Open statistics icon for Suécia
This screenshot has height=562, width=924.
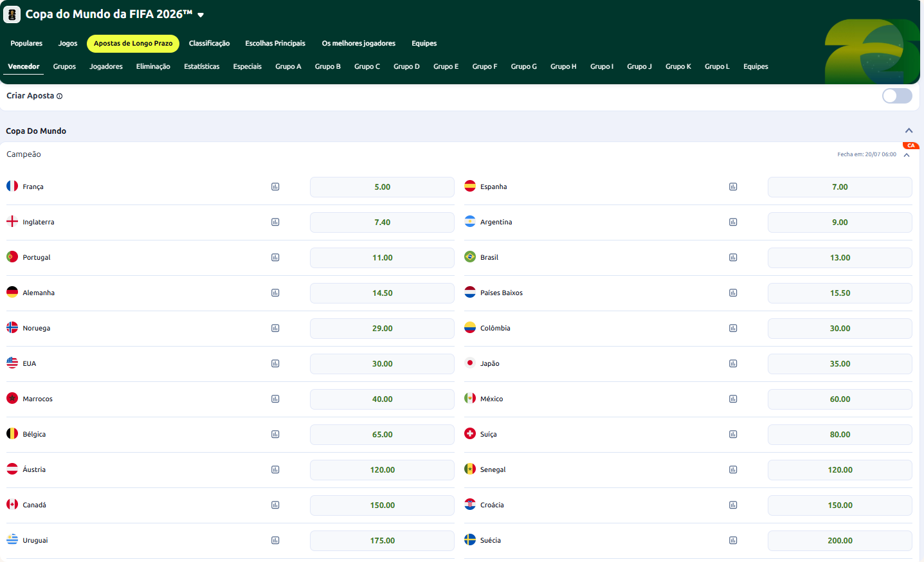(733, 541)
